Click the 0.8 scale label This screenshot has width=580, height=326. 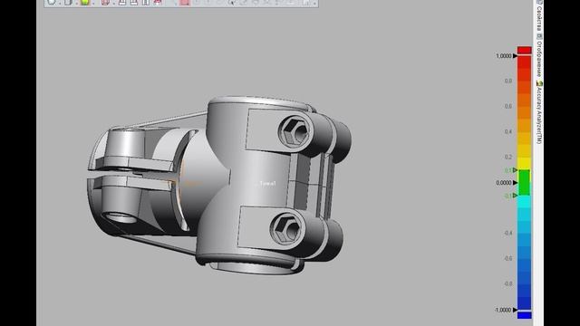(508, 81)
